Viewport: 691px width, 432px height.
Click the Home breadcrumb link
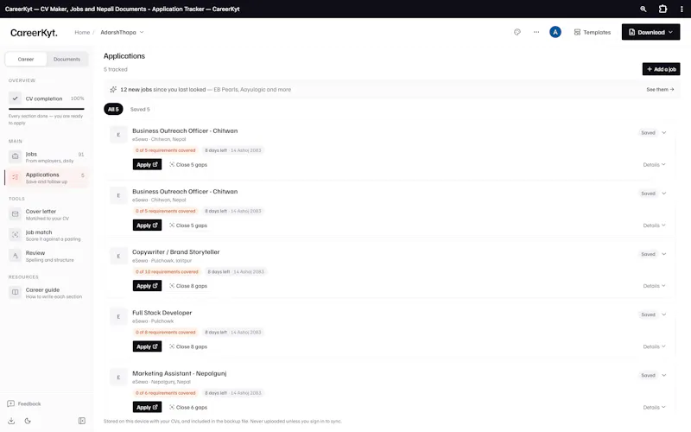point(82,32)
